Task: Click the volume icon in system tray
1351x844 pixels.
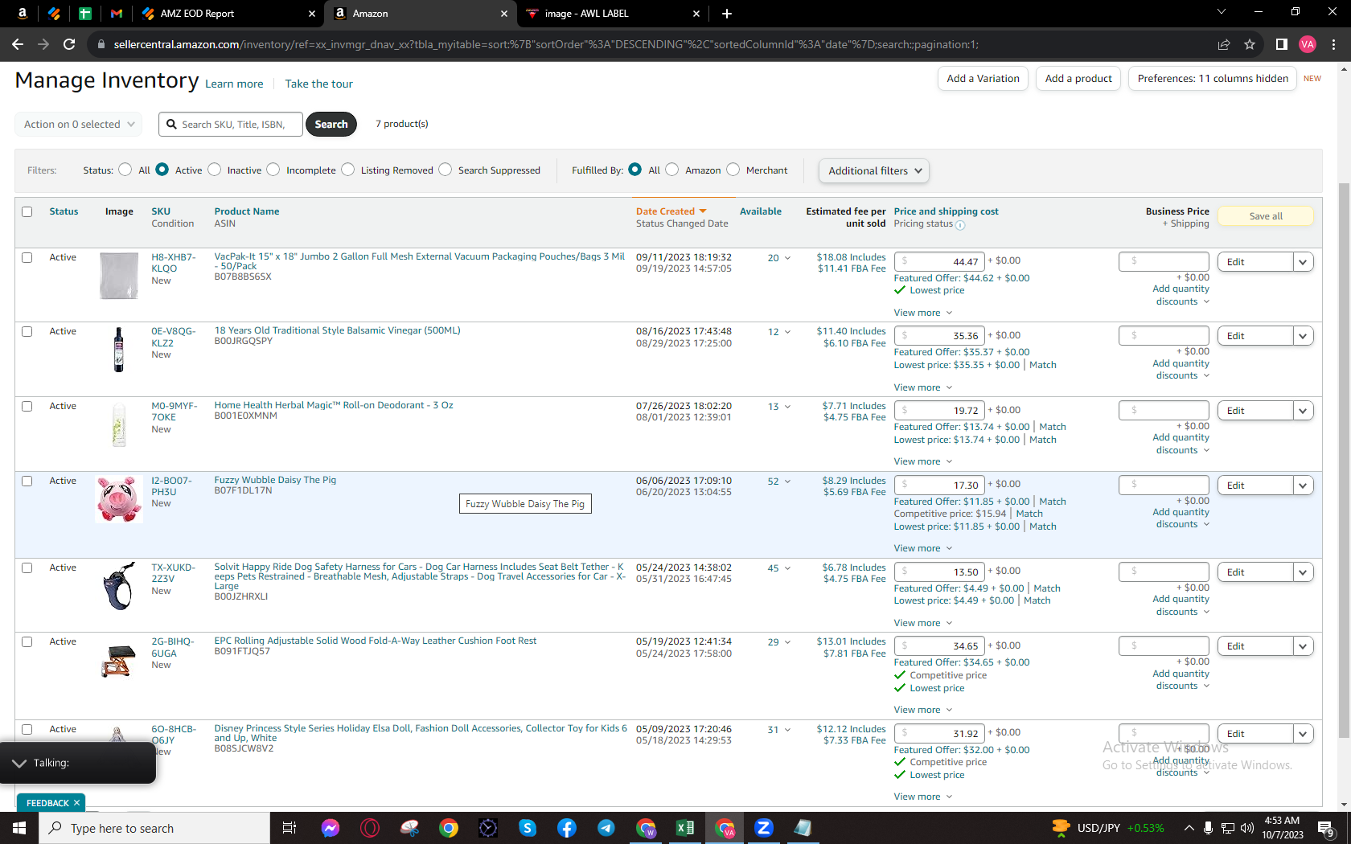Action: [1247, 828]
